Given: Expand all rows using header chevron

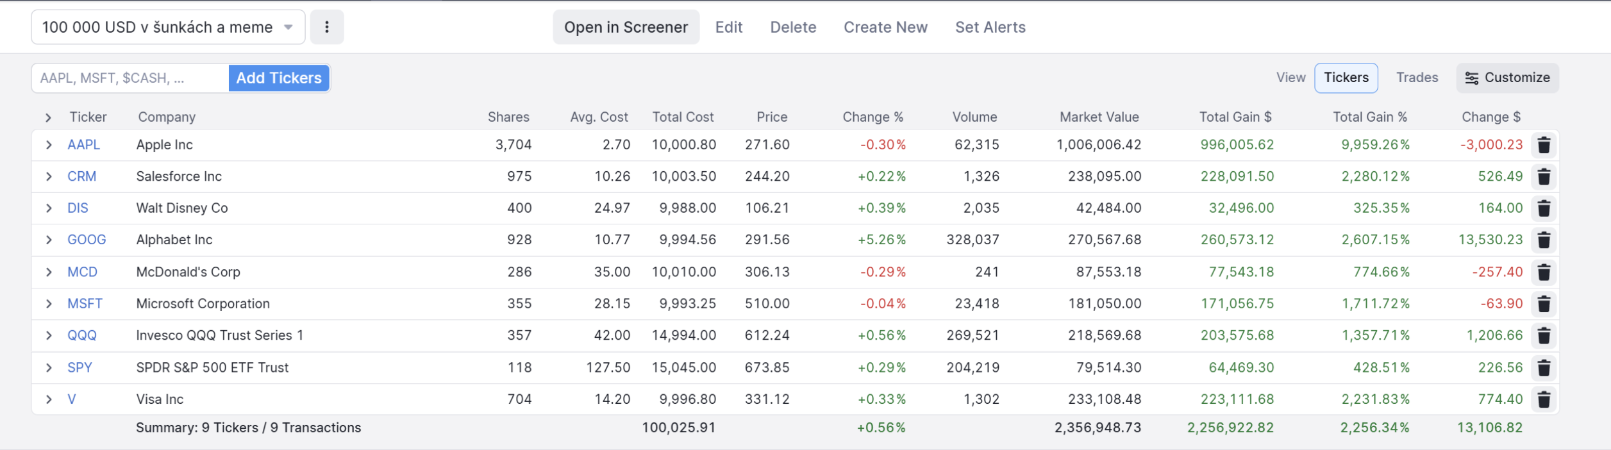Looking at the screenshot, I should click(x=49, y=117).
